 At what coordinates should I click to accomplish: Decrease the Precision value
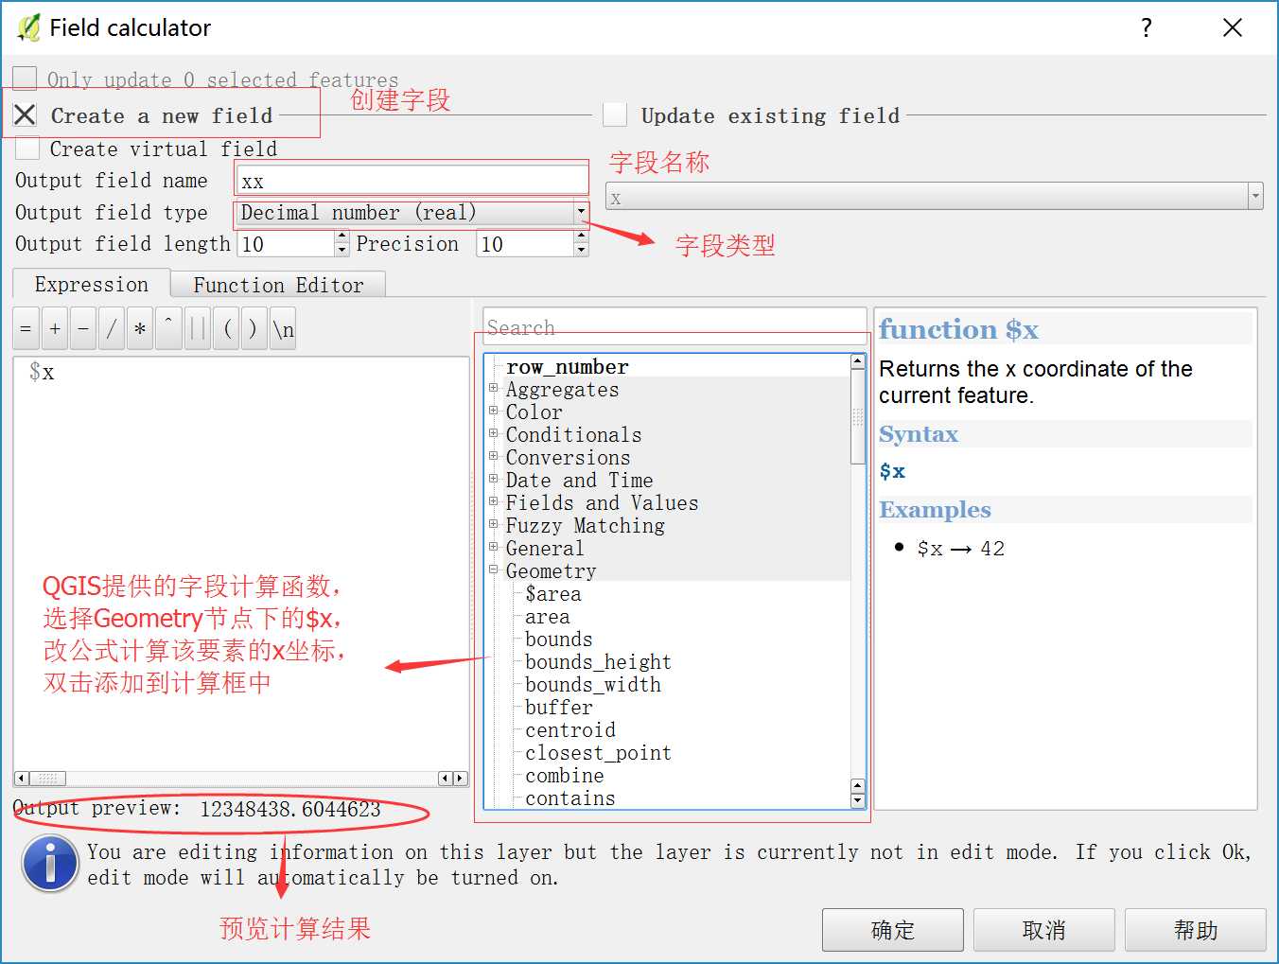581,251
